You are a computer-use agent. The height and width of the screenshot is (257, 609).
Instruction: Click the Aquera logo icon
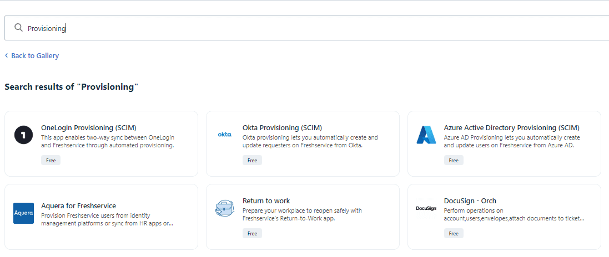pyautogui.click(x=23, y=213)
